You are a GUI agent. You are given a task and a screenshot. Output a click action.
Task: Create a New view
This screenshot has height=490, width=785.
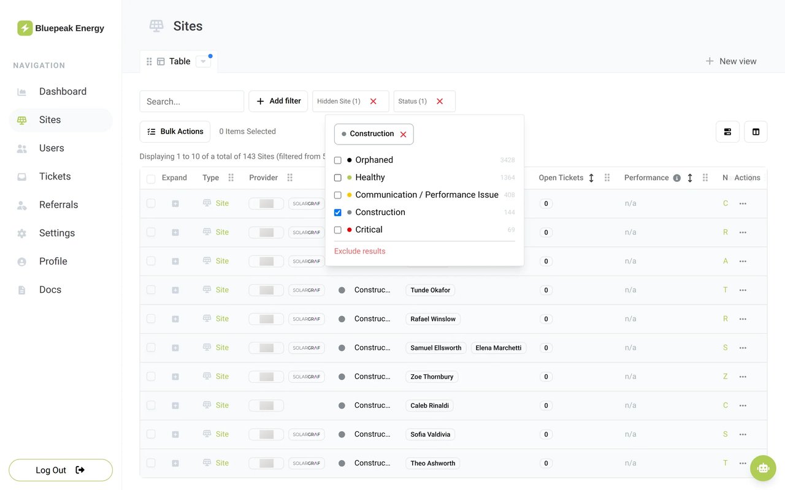[x=730, y=61]
